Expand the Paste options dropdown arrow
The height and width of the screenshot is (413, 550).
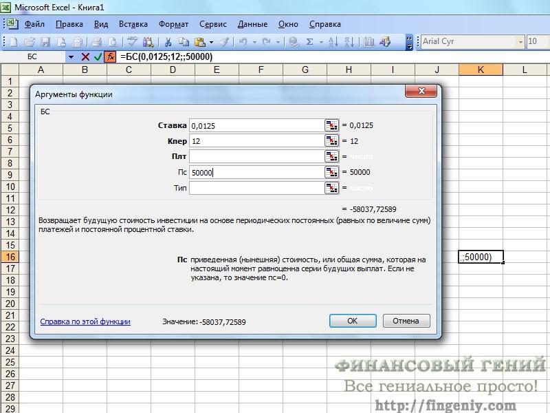coord(212,43)
